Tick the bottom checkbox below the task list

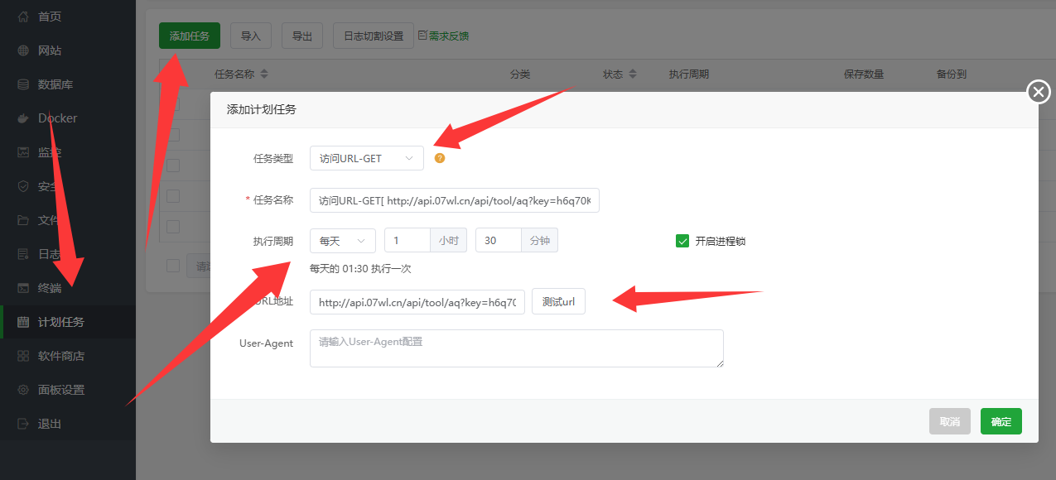pos(173,266)
